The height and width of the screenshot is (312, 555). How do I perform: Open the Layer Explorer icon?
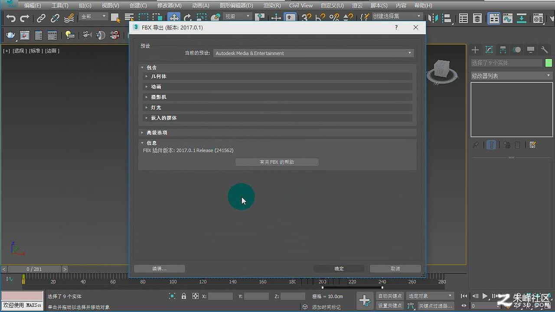477,18
